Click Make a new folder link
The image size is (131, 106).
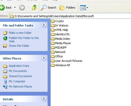[x=20, y=33]
